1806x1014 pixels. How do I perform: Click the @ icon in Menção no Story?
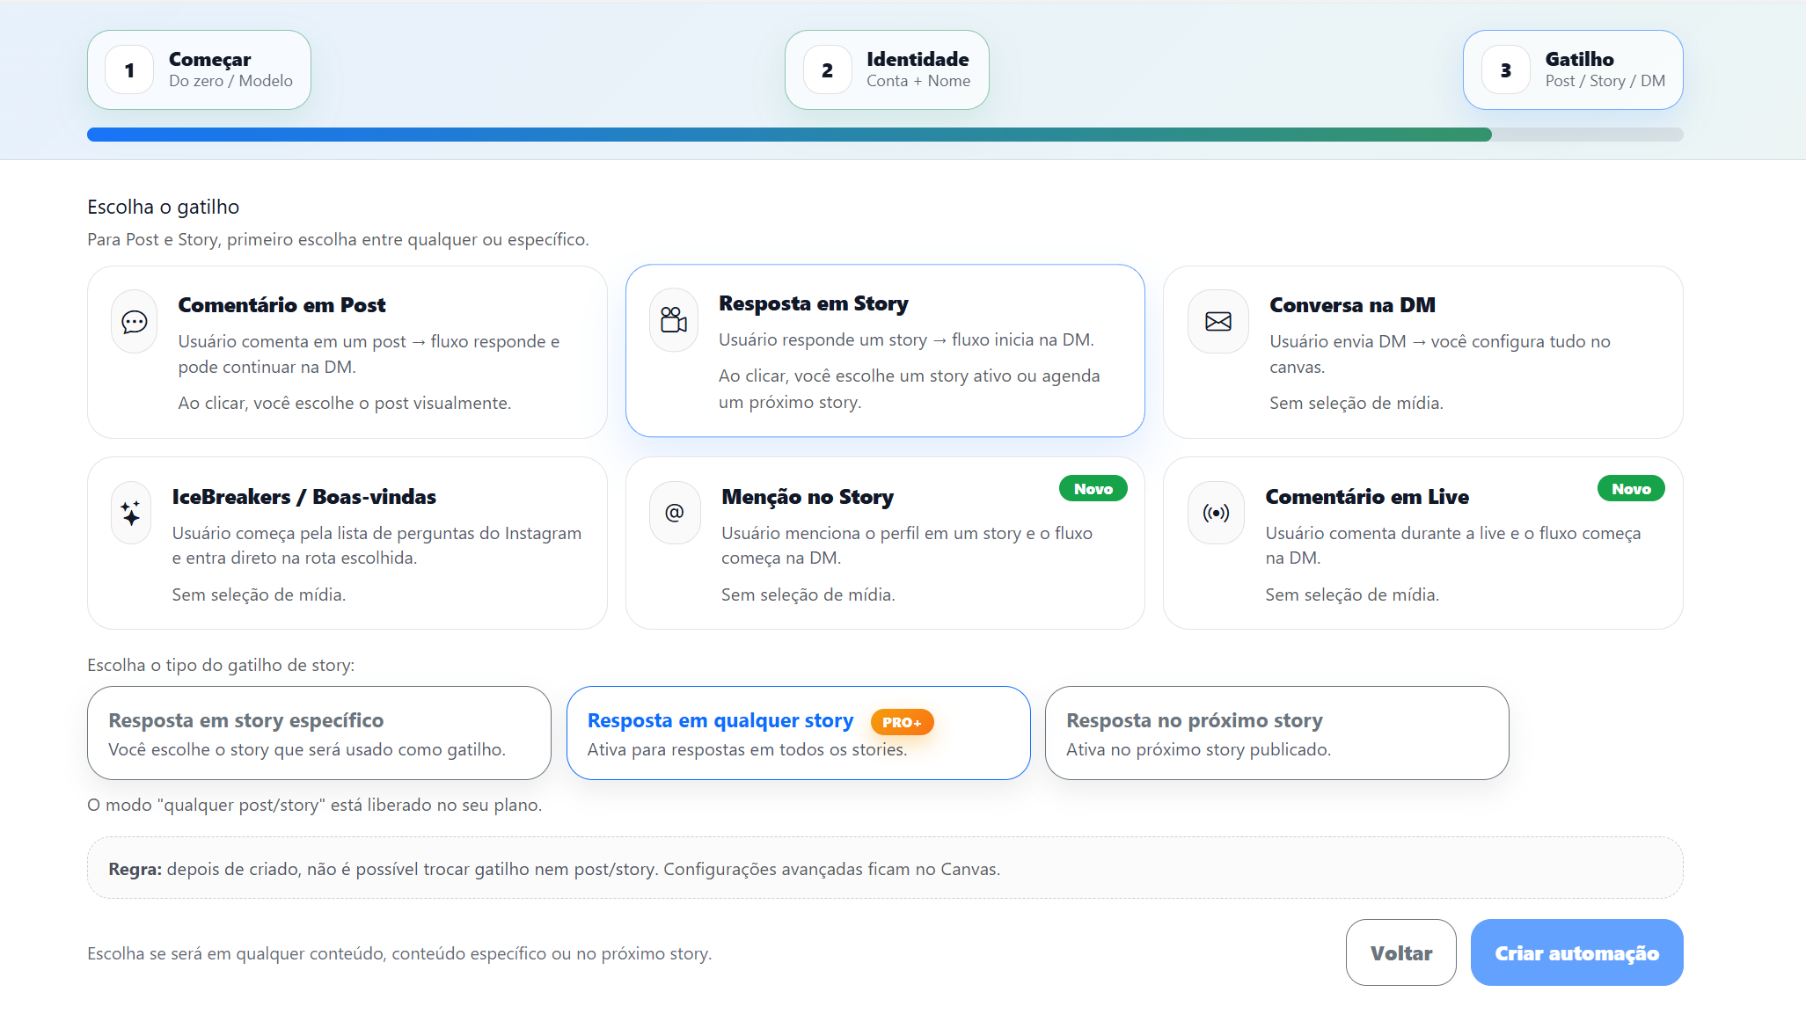point(675,513)
